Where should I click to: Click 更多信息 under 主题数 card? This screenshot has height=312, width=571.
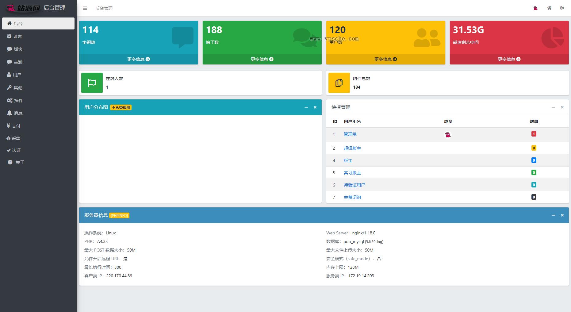point(139,59)
